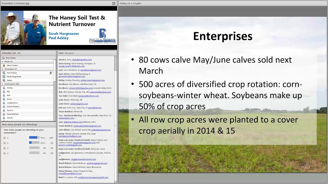Click the microphone icon on Paul Ackley row

pos(51,73)
